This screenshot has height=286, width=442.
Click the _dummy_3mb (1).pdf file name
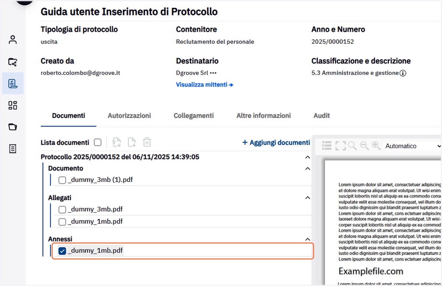(x=100, y=180)
